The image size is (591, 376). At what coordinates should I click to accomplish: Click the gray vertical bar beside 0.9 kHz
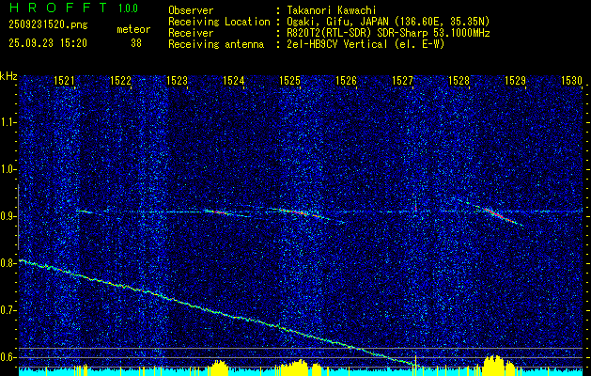[18, 217]
